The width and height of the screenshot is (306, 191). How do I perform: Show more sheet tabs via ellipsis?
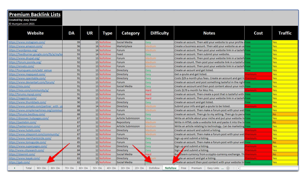click(222, 168)
